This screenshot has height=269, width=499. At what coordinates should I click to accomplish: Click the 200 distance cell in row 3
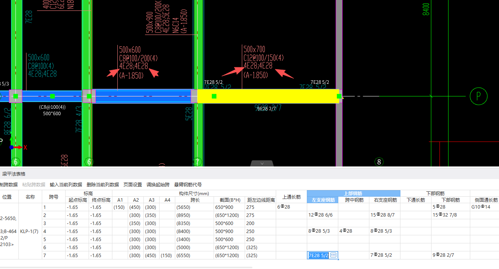click(260, 223)
